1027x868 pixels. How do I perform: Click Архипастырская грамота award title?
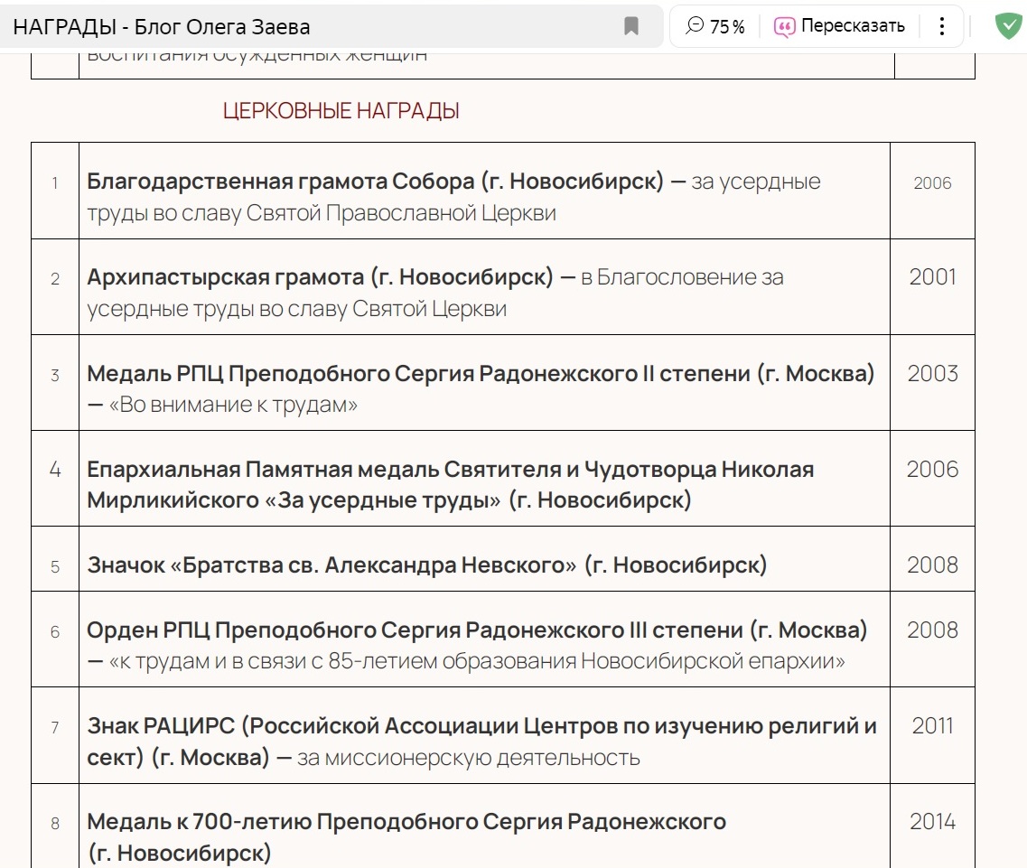tap(320, 277)
